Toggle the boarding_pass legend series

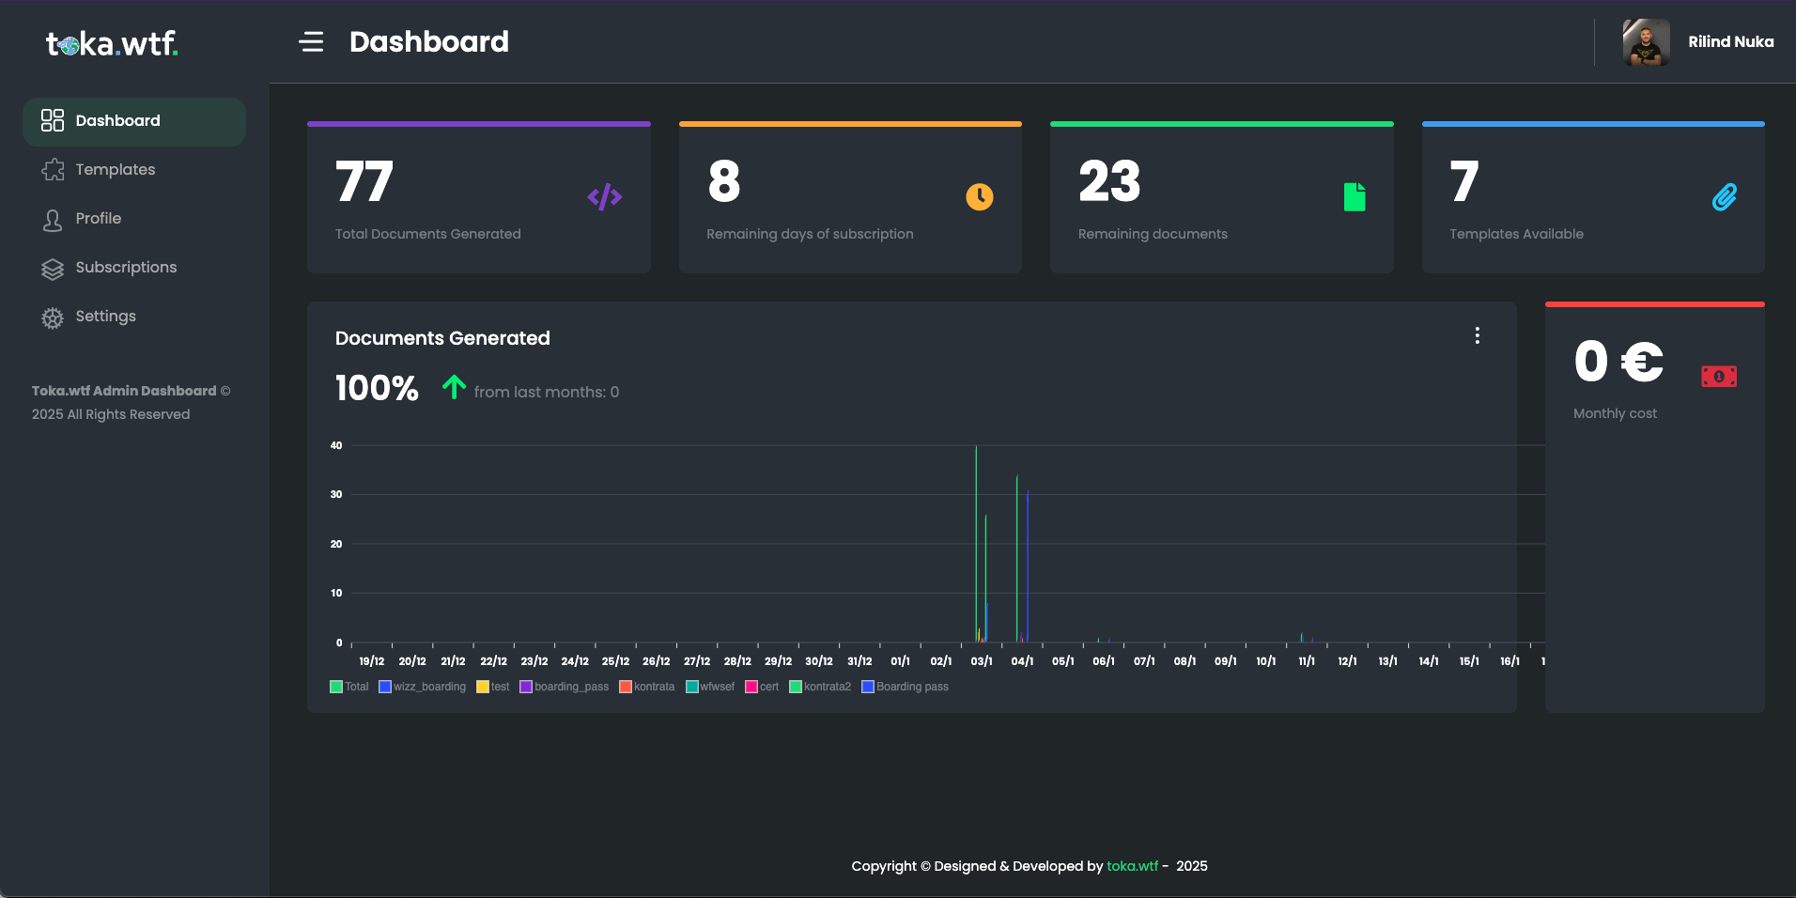[565, 687]
